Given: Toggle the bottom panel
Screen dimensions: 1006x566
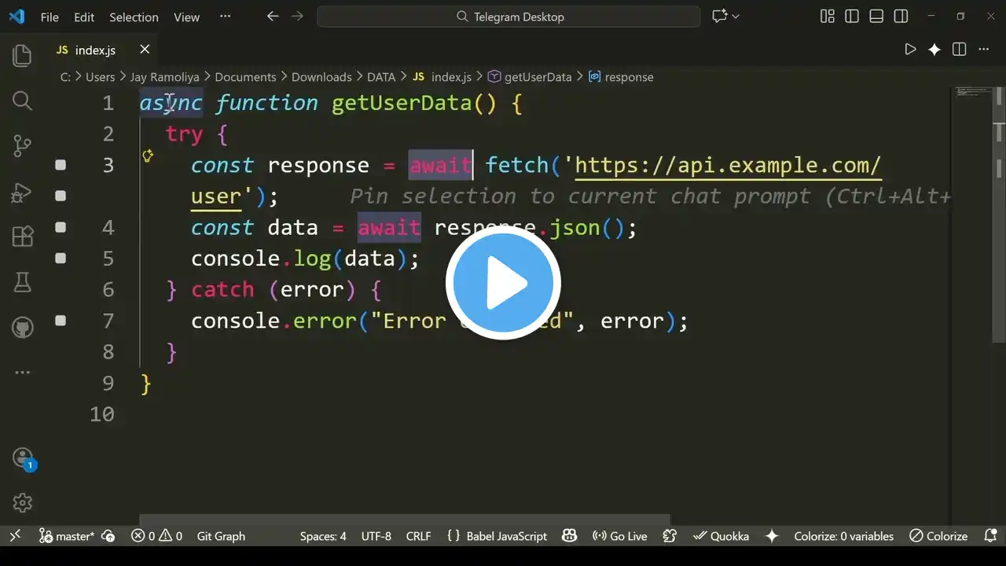Looking at the screenshot, I should [x=876, y=17].
